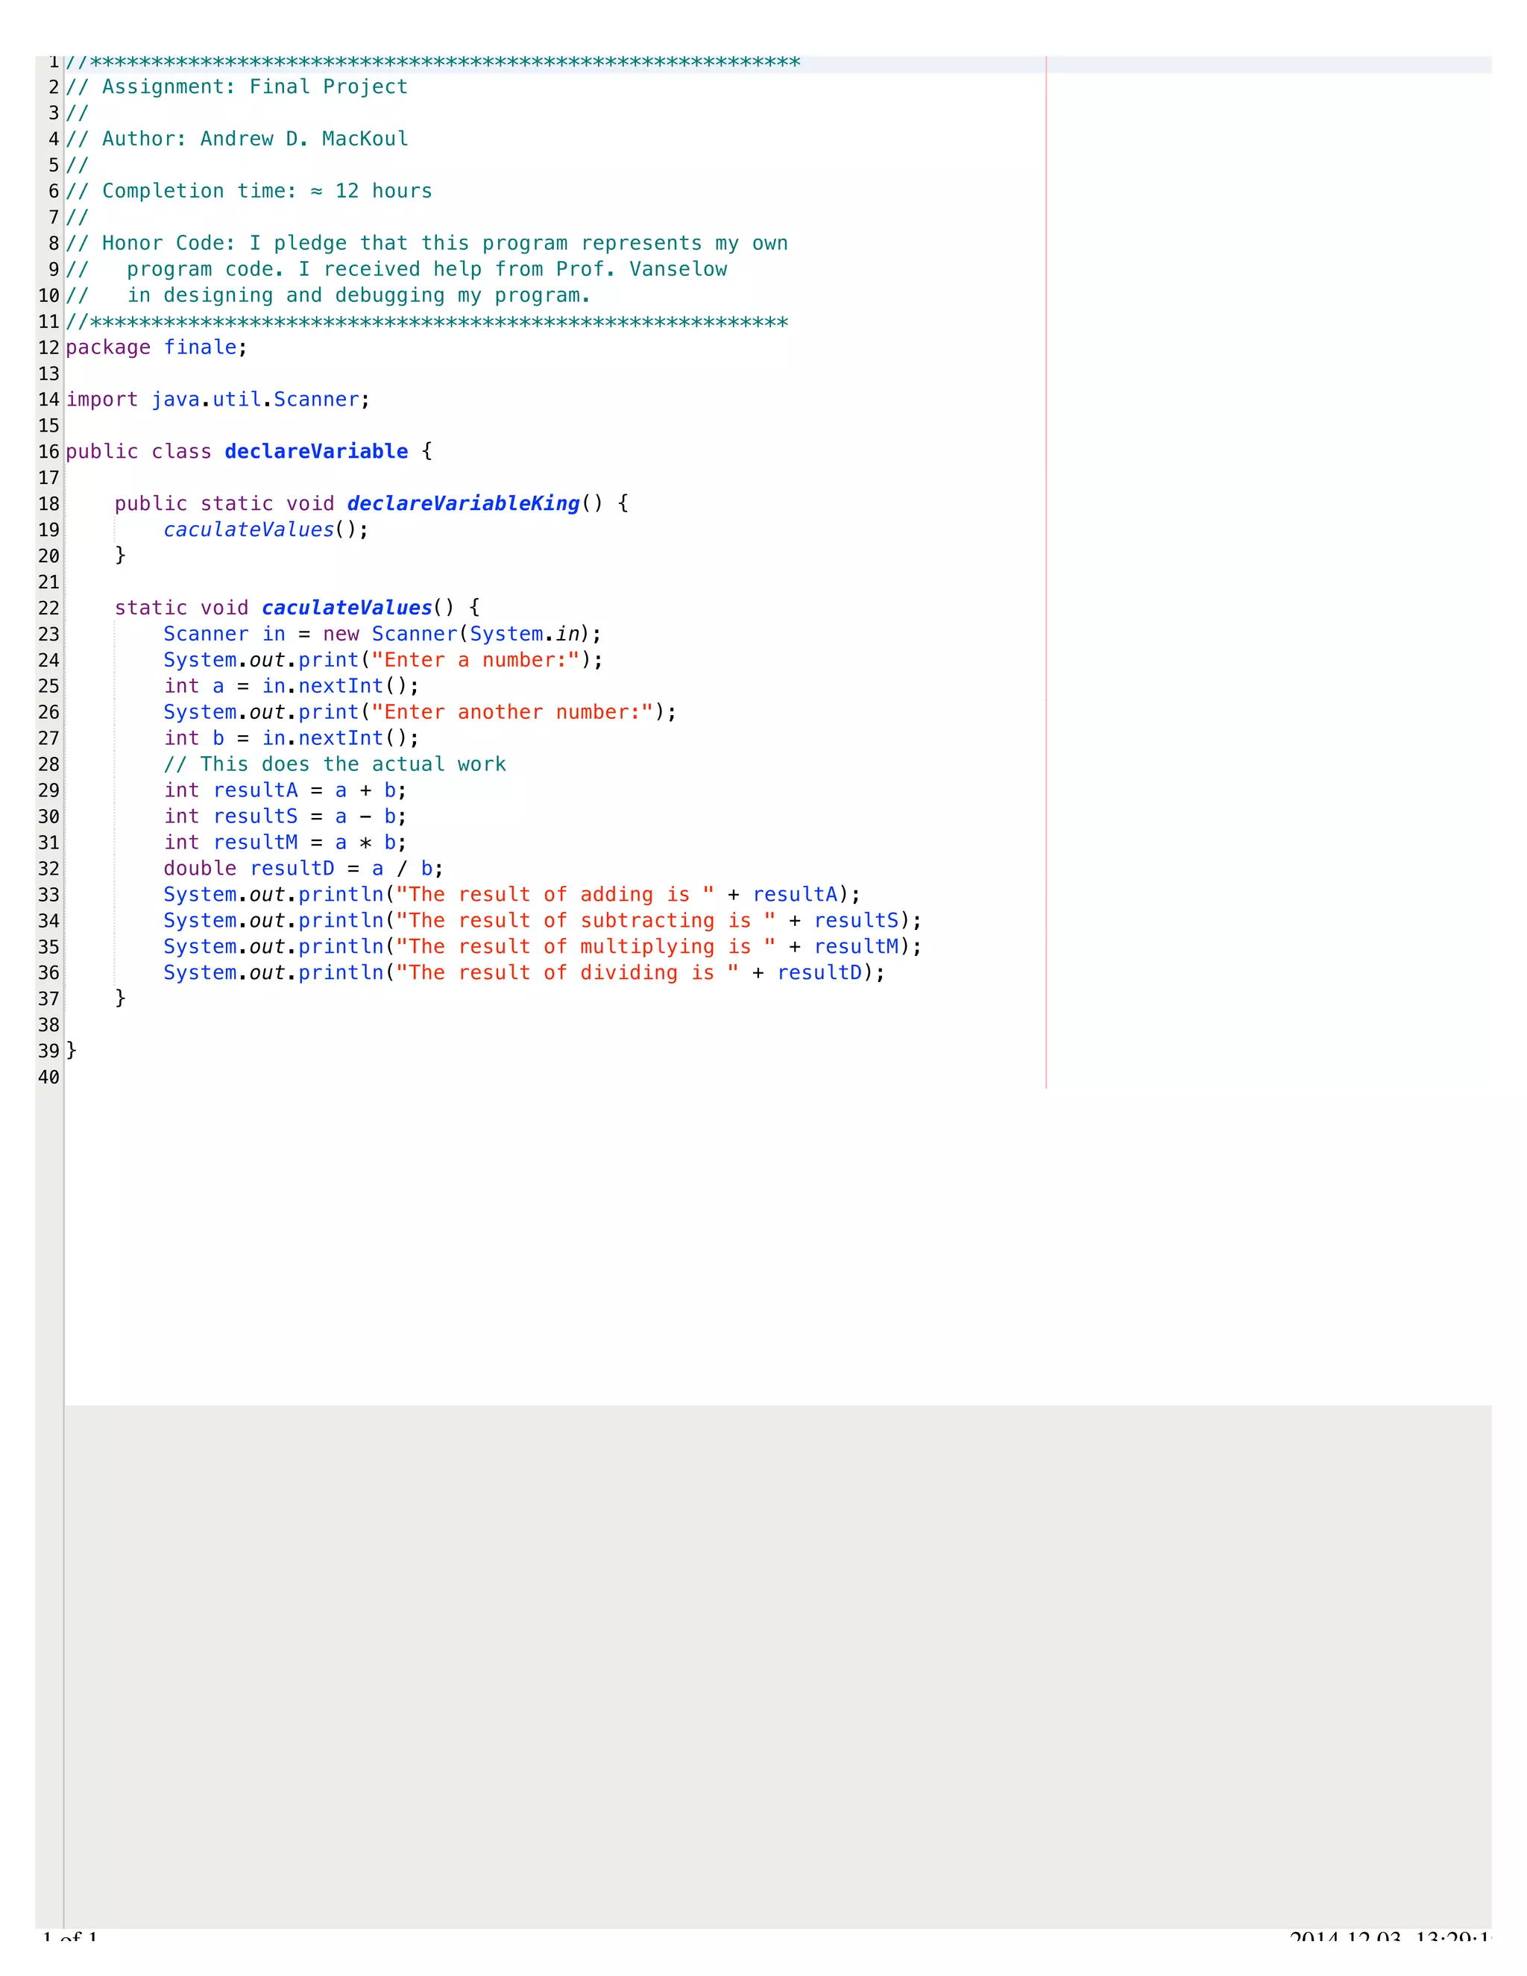Click the line 'int b = in.nextInt();'
The height and width of the screenshot is (1976, 1527).
(x=292, y=738)
